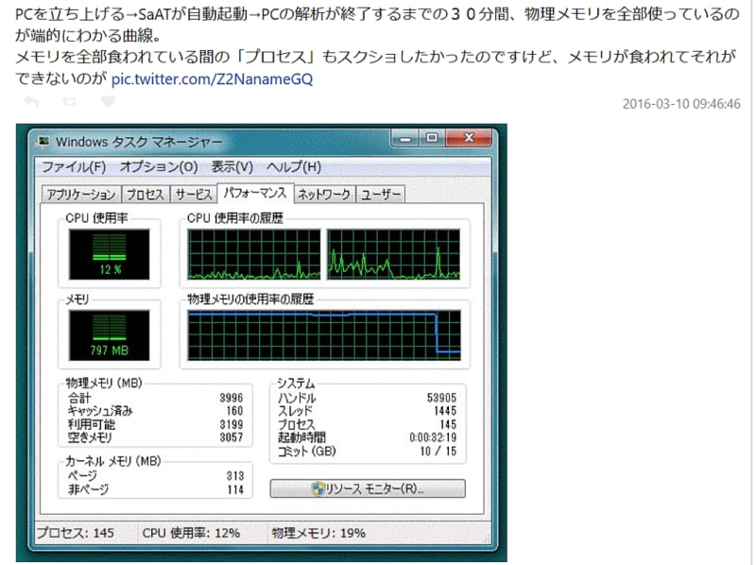This screenshot has width=756, height=565.
Task: Switch to the サービス tab
Action: pyautogui.click(x=194, y=195)
